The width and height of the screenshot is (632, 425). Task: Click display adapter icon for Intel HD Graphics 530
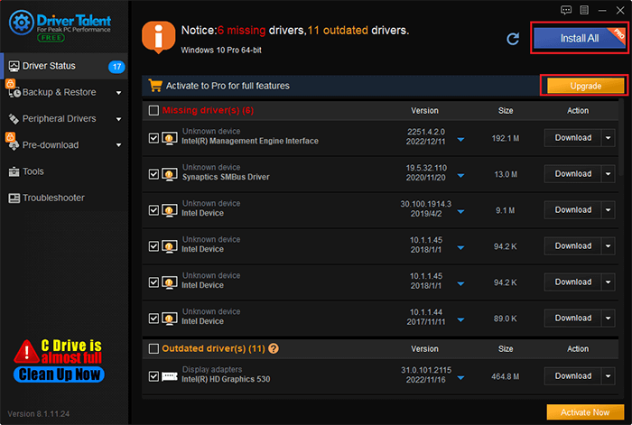[170, 376]
